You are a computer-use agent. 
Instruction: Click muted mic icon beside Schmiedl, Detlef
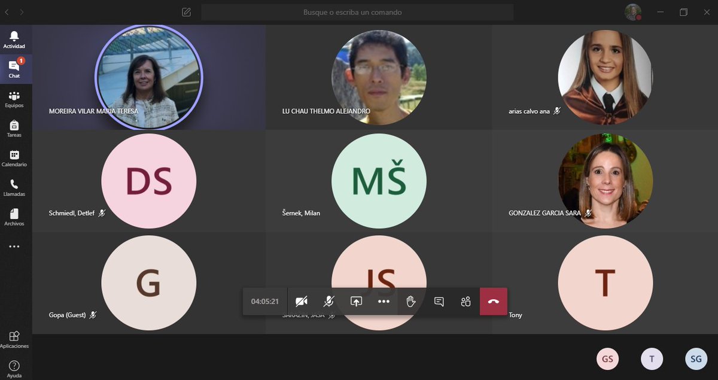point(102,213)
